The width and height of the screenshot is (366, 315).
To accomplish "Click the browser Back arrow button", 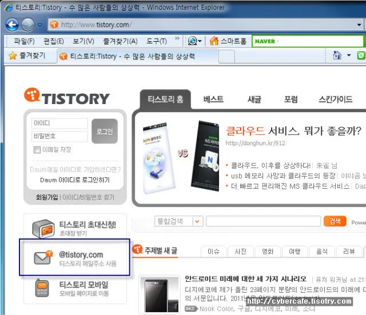I will click(13, 25).
